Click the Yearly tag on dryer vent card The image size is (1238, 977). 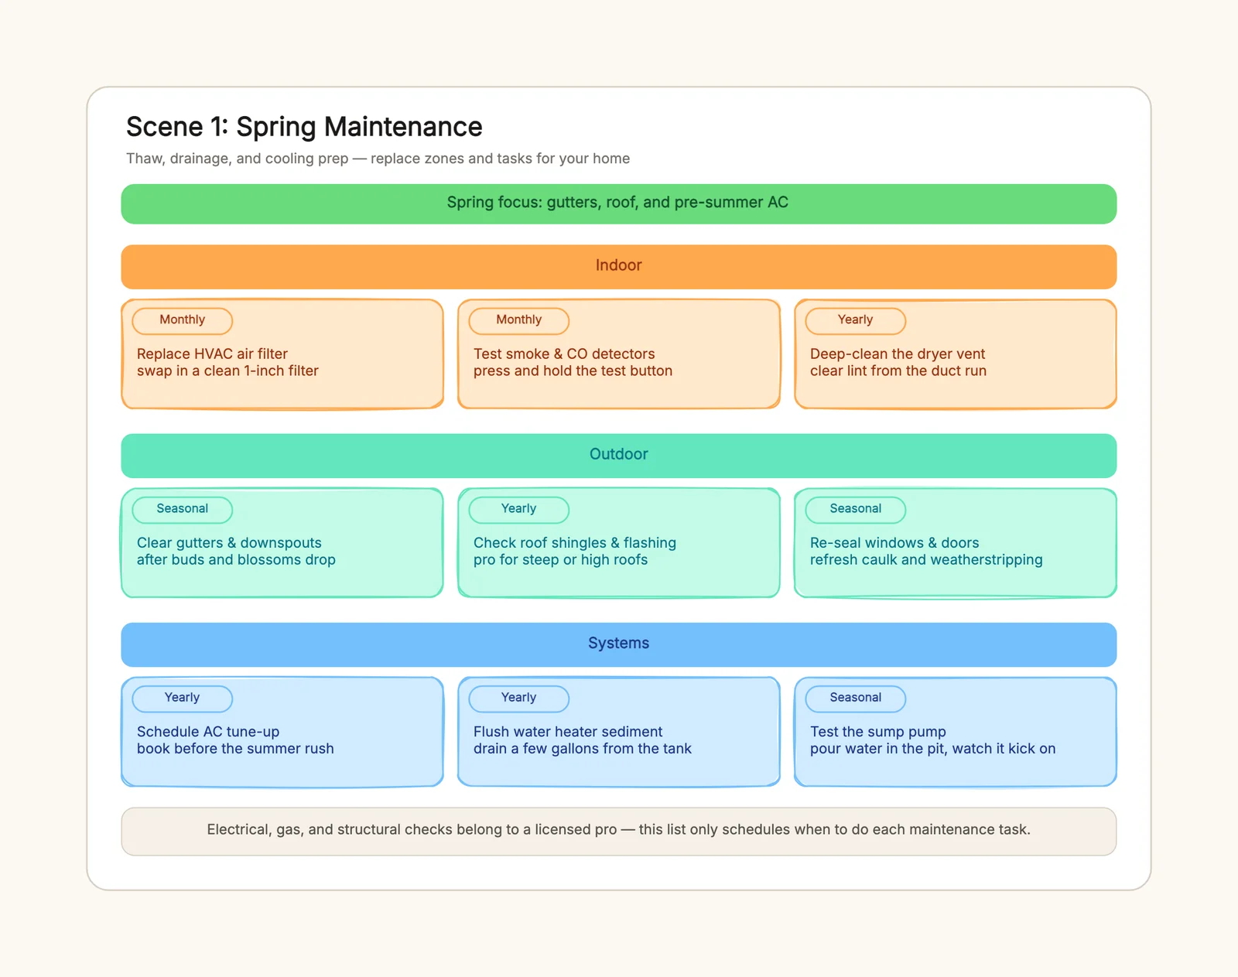click(856, 320)
